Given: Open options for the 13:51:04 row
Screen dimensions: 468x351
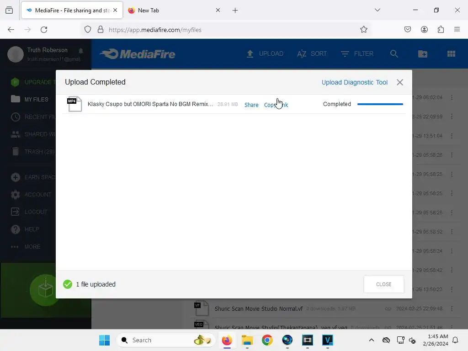Looking at the screenshot, I should point(452,136).
